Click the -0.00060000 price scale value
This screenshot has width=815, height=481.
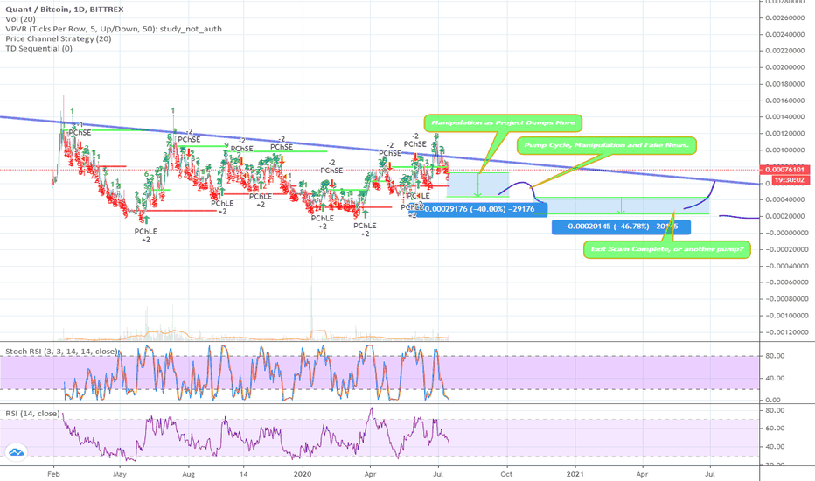pyautogui.click(x=788, y=282)
